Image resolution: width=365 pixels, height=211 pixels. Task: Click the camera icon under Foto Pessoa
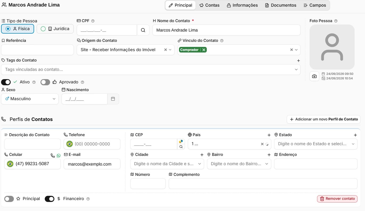314,76
